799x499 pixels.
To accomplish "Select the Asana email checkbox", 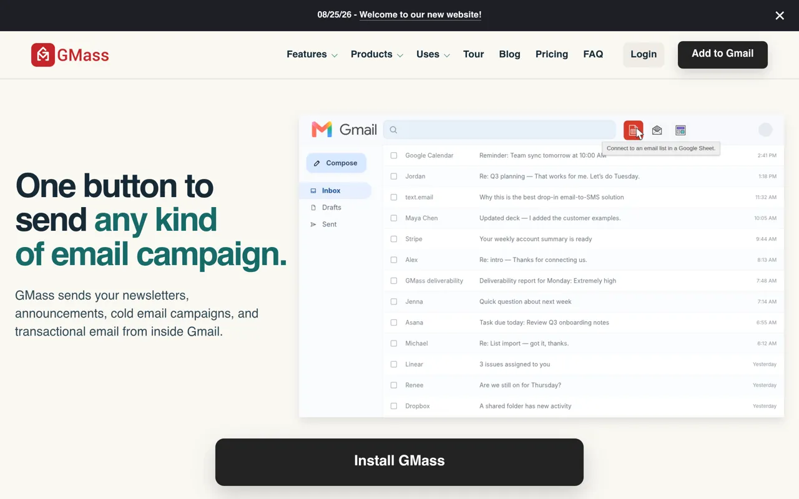I will (394, 322).
